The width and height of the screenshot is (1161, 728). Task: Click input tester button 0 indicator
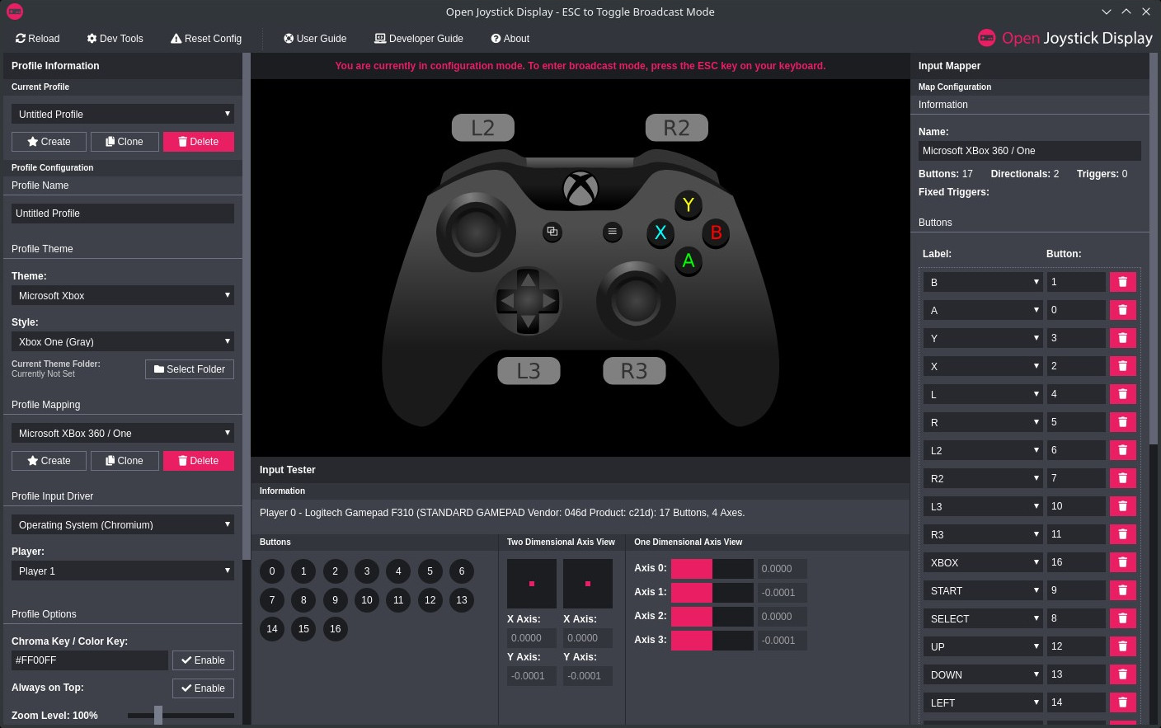pos(272,571)
